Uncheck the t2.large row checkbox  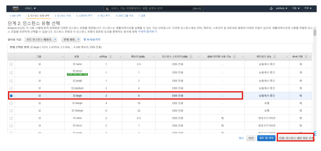point(11,96)
